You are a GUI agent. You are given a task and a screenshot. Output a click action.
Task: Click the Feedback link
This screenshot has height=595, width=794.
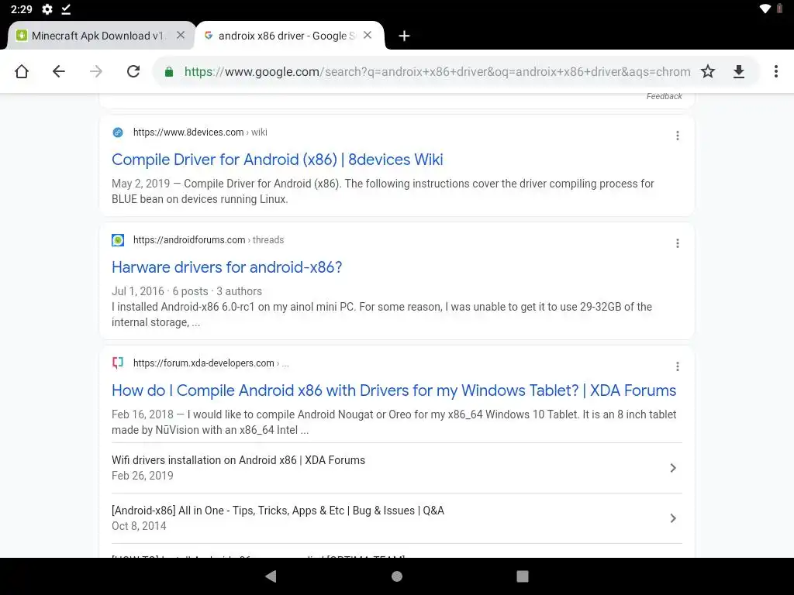(664, 96)
